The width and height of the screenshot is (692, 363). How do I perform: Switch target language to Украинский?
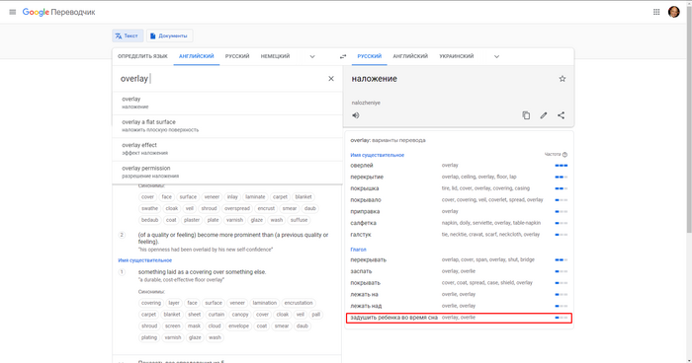(457, 56)
